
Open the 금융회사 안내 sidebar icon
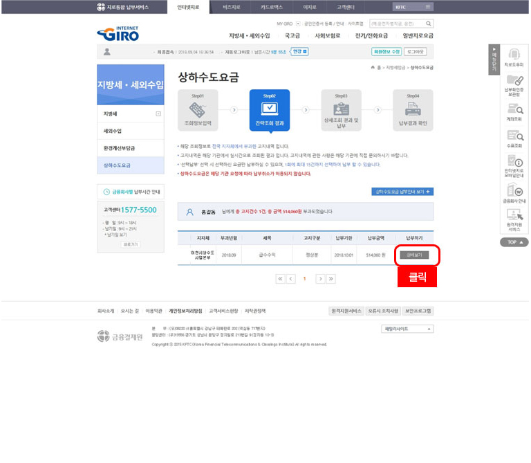click(x=514, y=193)
